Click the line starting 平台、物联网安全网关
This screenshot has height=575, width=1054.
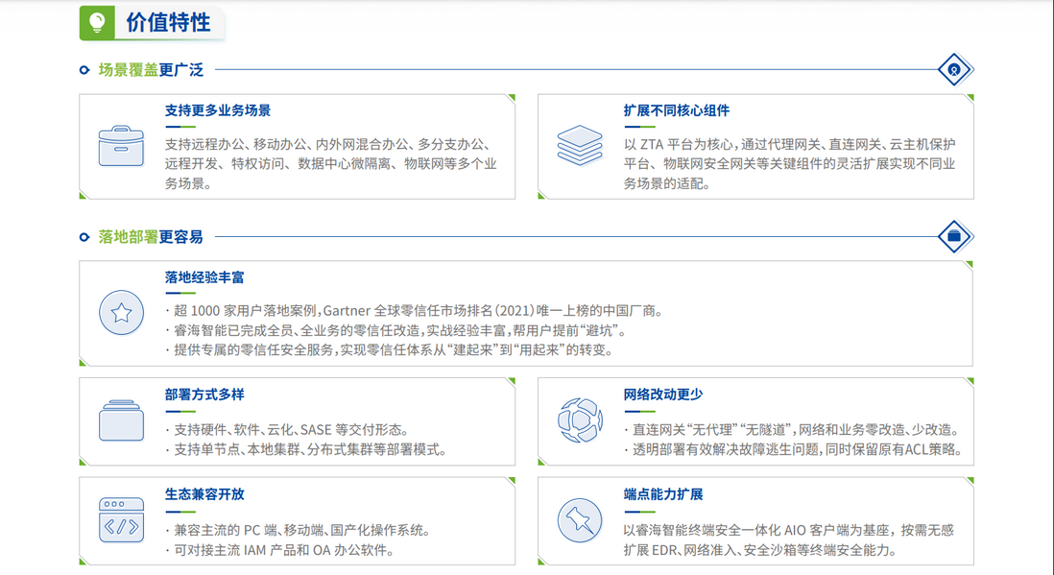[789, 163]
